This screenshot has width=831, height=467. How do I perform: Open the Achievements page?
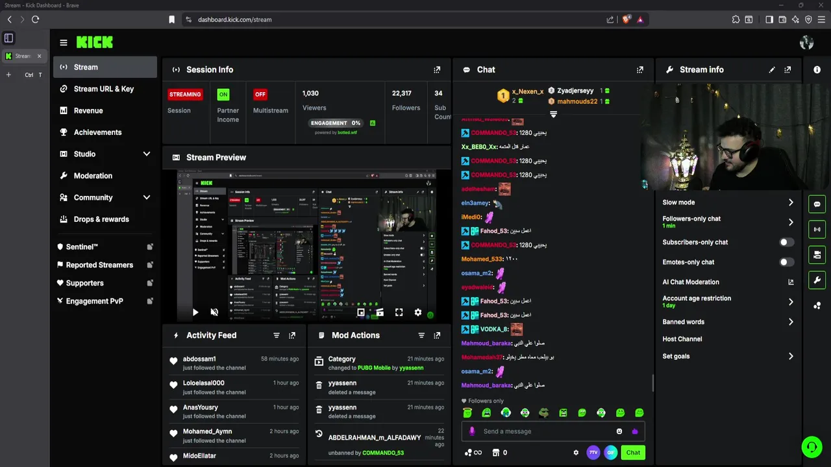coord(105,132)
